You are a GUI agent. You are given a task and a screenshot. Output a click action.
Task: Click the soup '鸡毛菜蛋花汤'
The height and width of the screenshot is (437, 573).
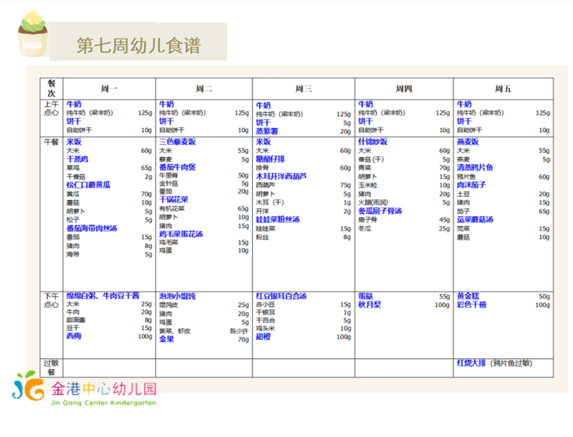click(x=181, y=234)
